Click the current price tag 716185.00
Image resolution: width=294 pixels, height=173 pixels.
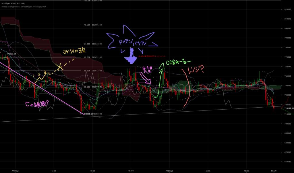coord(288,108)
